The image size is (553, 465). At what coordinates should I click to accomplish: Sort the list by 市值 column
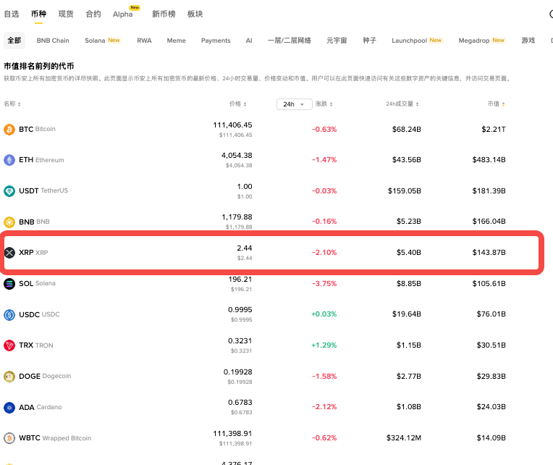(x=496, y=104)
